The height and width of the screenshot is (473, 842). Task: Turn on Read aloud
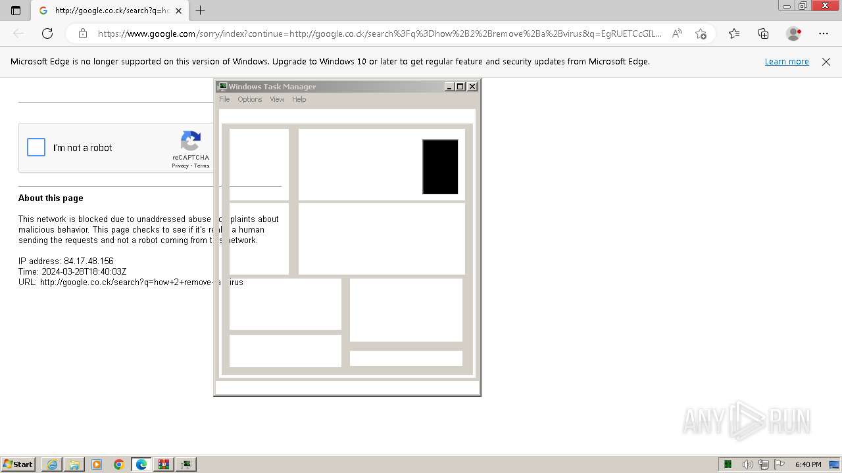[x=677, y=34]
